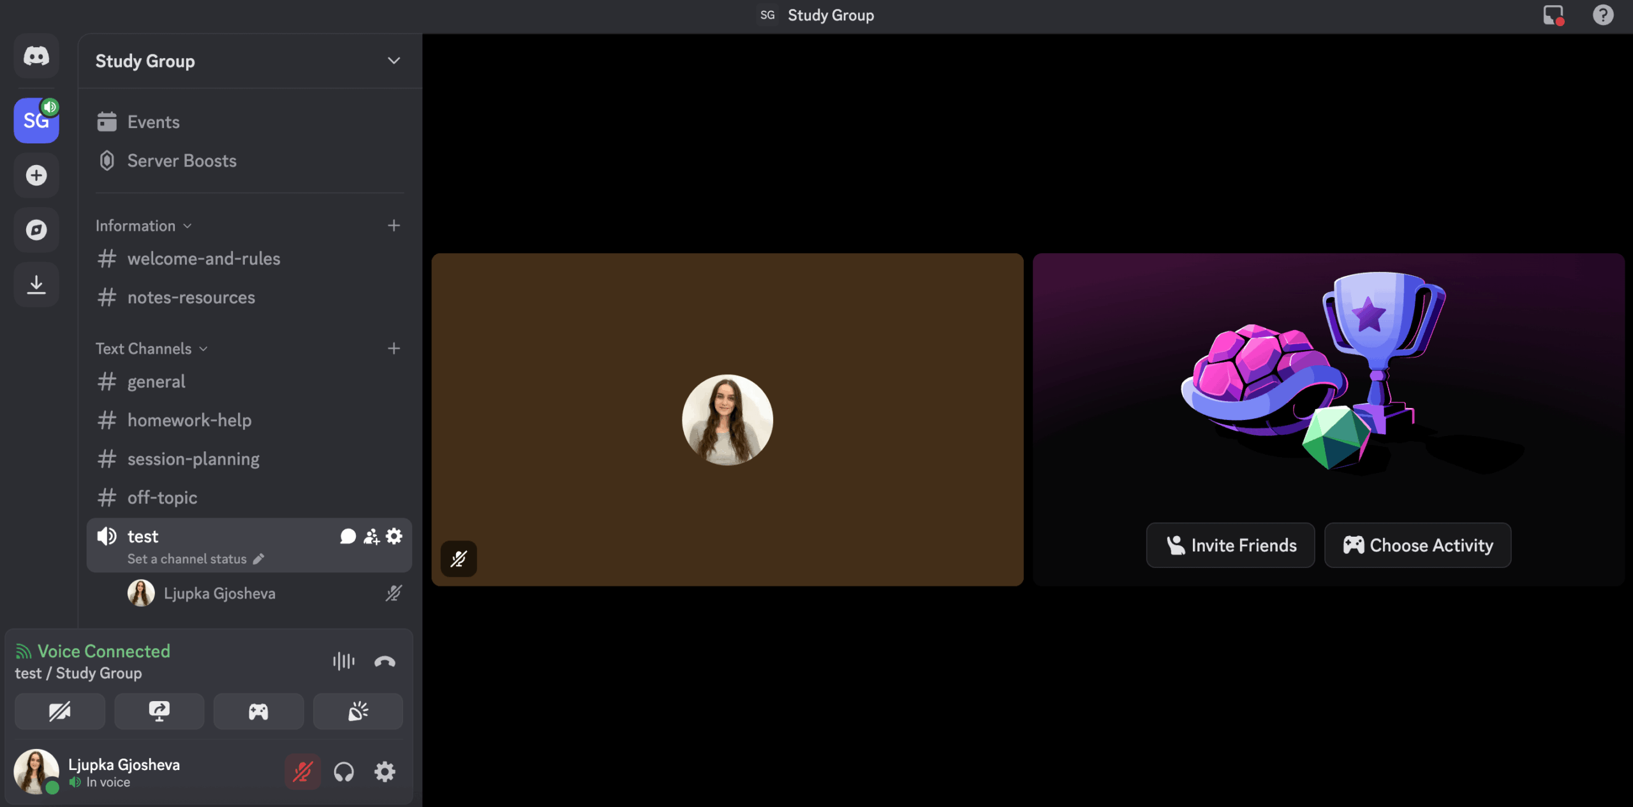Open Server Boosts in the sidebar
The height and width of the screenshot is (807, 1633).
(x=249, y=161)
